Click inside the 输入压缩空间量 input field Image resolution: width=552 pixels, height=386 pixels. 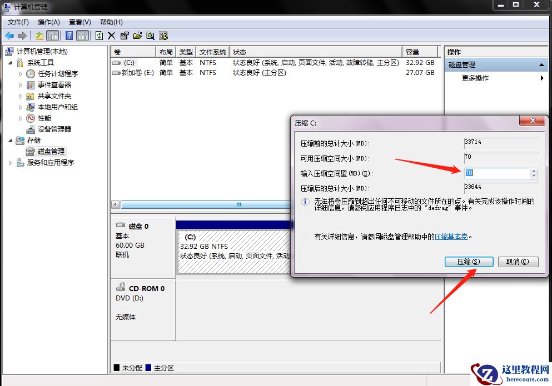(495, 173)
